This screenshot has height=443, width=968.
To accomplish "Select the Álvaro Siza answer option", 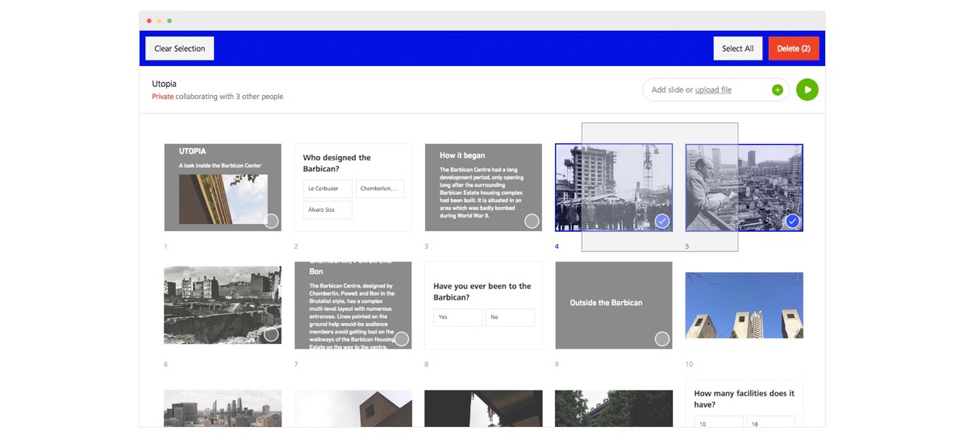I will (328, 210).
